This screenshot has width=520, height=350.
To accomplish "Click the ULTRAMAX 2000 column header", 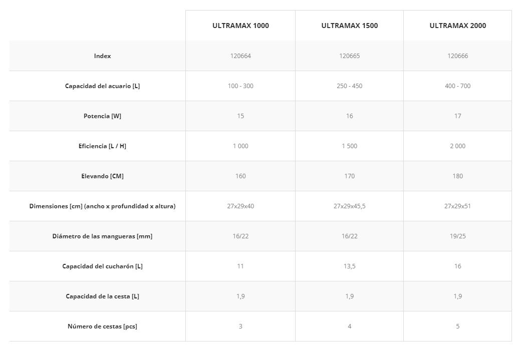I will point(457,26).
